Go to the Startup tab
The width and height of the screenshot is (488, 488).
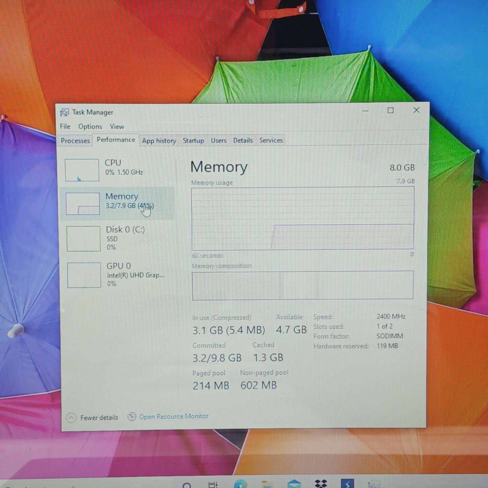193,140
